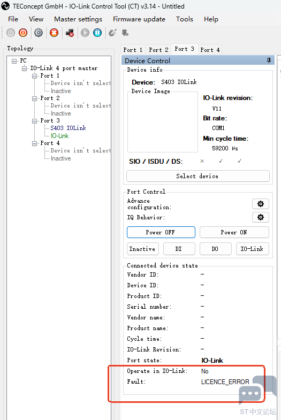The width and height of the screenshot is (281, 420).
Task: Click the Power ON button
Action: [234, 232]
